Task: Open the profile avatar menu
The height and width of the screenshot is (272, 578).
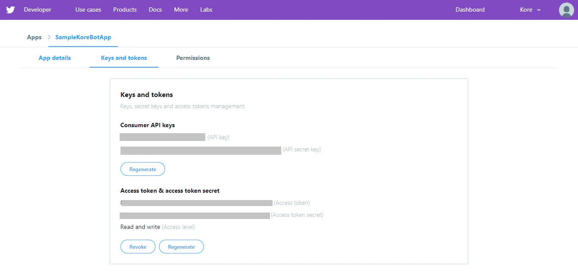Action: coord(566,9)
